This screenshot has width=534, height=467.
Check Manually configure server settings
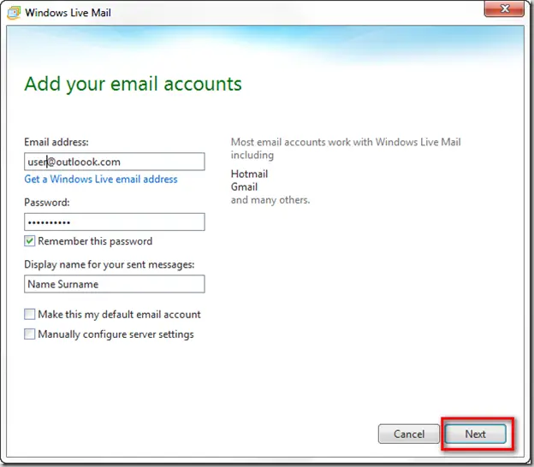pos(29,334)
